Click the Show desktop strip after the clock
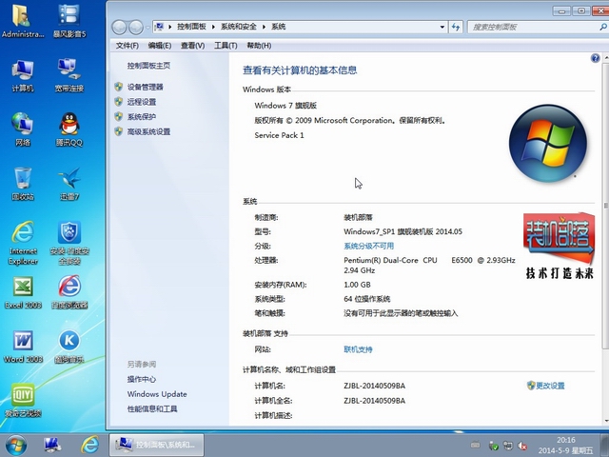Viewport: 609px width, 457px height. (x=605, y=446)
